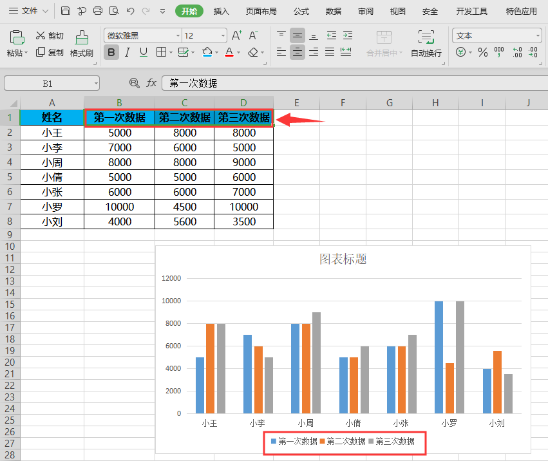
Task: Click the Save icon in quick toolbar
Action: pyautogui.click(x=66, y=11)
